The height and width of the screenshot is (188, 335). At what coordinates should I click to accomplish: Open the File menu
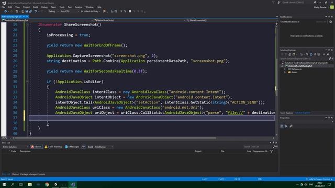(x=3, y=7)
